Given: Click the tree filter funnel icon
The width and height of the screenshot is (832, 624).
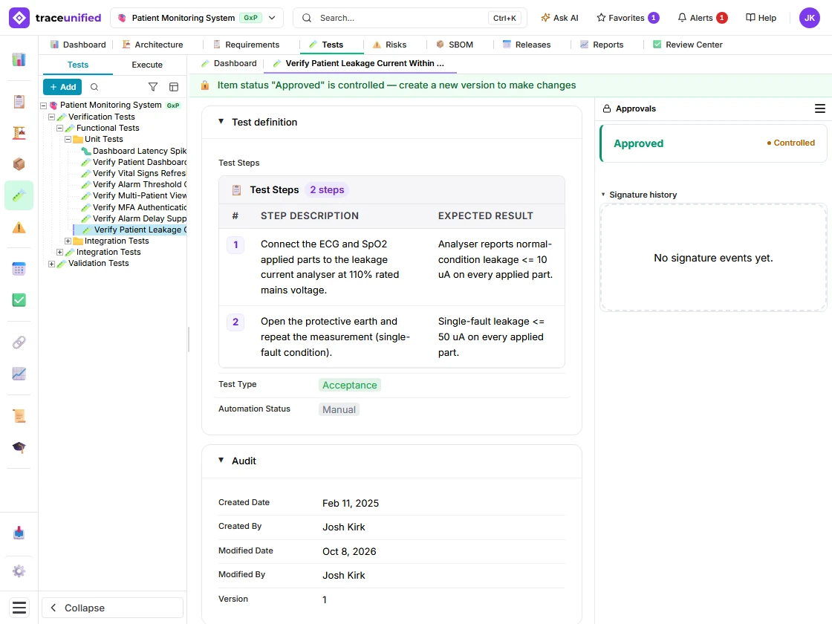Looking at the screenshot, I should click(153, 87).
